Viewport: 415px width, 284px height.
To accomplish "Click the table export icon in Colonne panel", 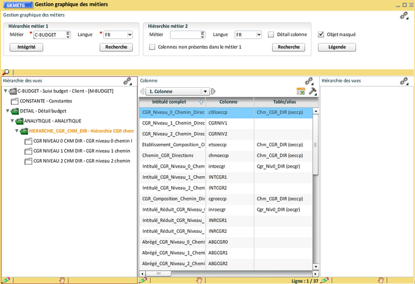I will (301, 91).
